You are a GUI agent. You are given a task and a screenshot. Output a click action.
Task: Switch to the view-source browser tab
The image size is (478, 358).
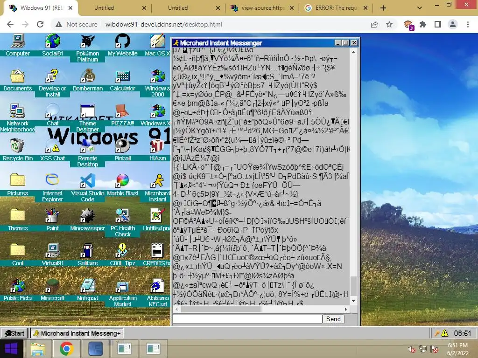click(x=262, y=8)
